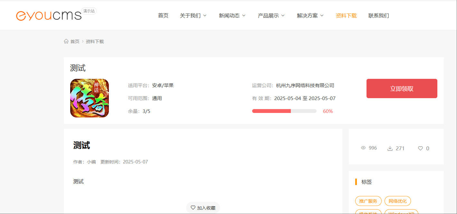Click the eye views icon beside 996
This screenshot has width=457, height=214.
tap(363, 148)
